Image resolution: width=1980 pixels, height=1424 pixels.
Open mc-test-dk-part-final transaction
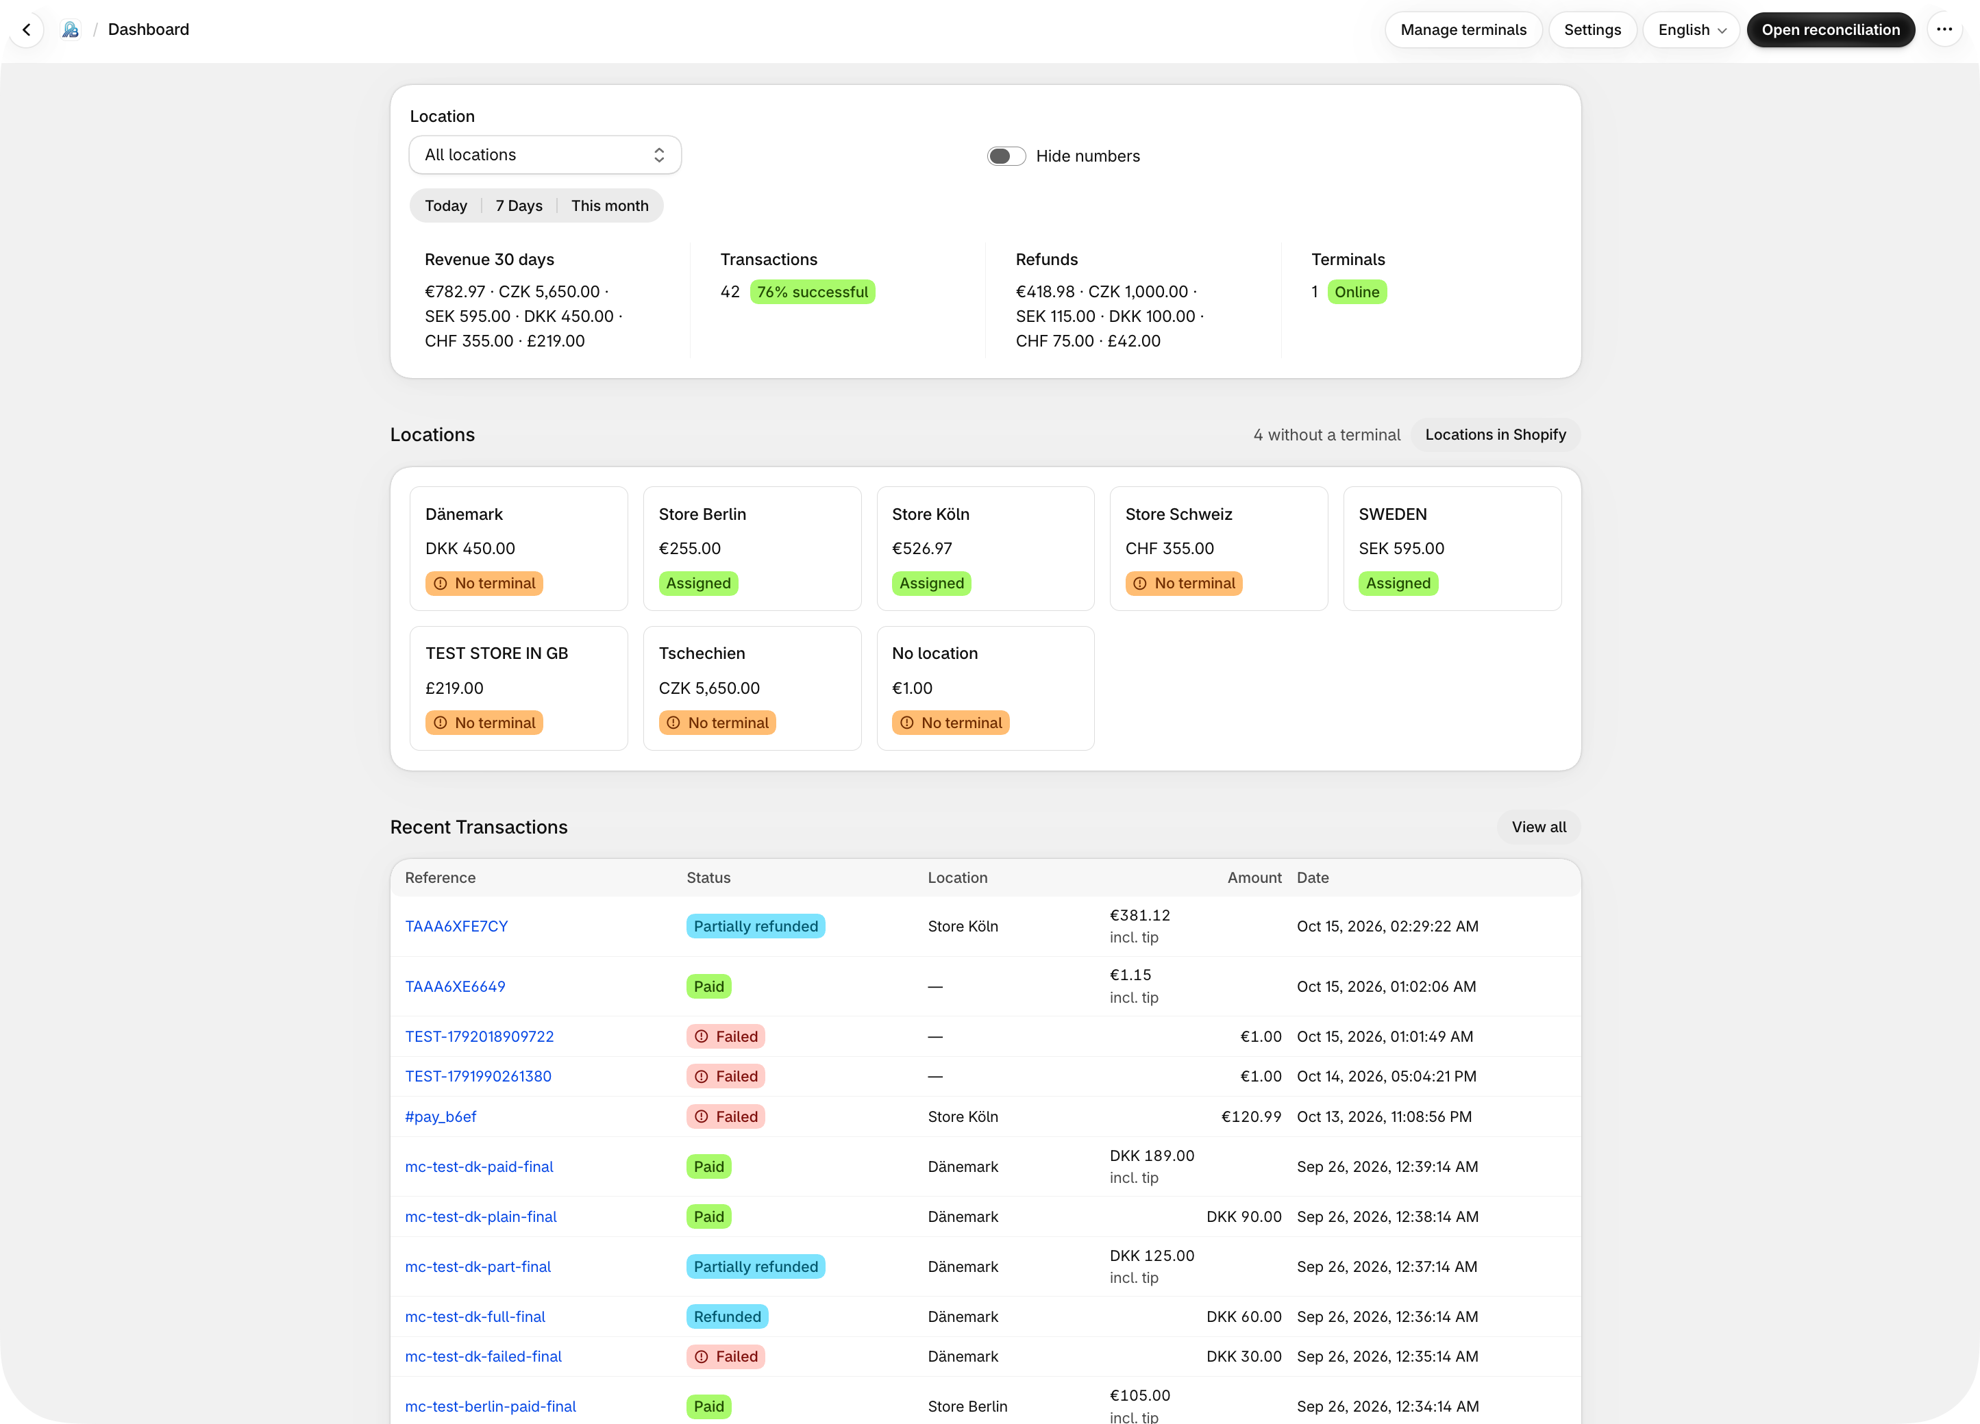(478, 1267)
